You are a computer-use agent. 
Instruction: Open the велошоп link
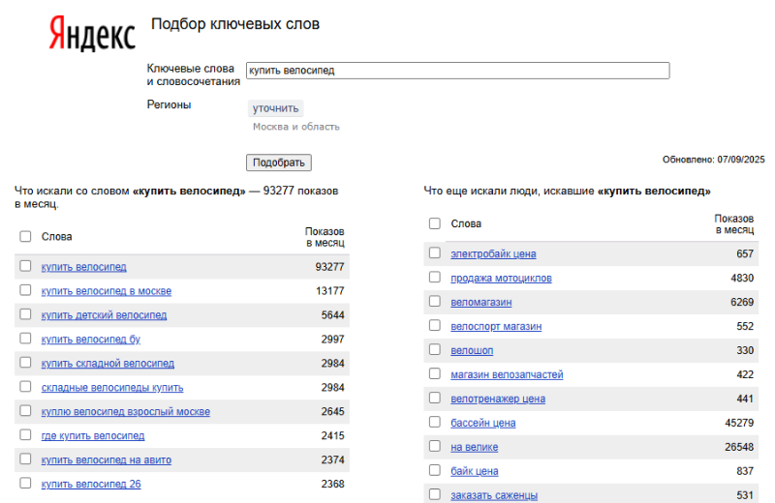[472, 350]
